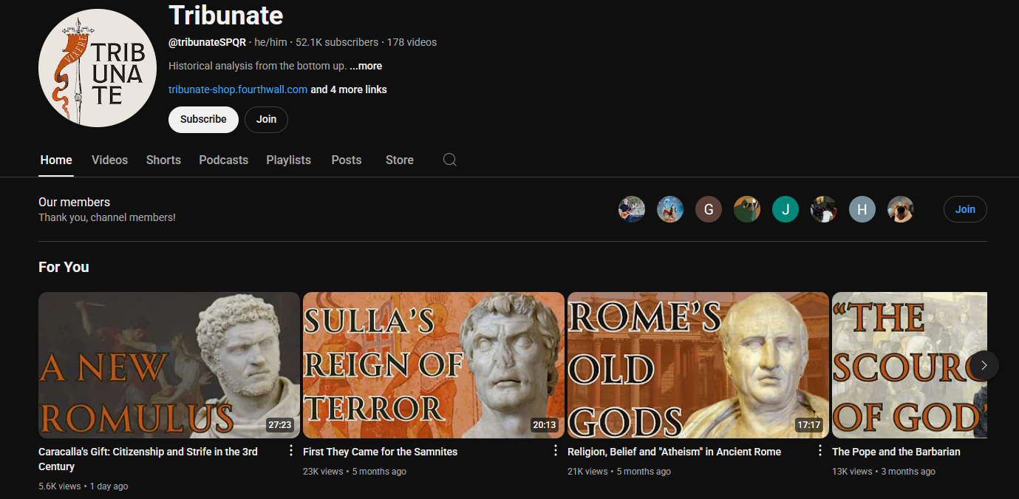
Task: Switch to the Home tab
Action: 56,160
